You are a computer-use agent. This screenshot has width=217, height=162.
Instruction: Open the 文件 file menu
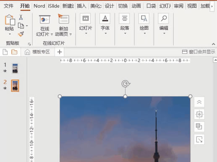tap(9, 6)
